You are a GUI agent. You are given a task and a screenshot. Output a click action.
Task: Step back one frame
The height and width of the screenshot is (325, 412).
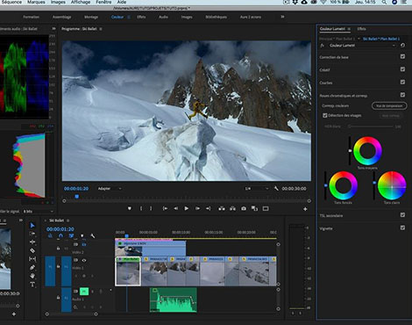click(x=175, y=208)
